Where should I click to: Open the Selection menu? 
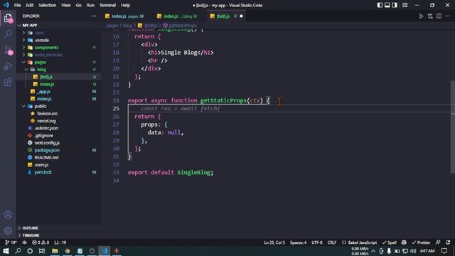click(48, 5)
